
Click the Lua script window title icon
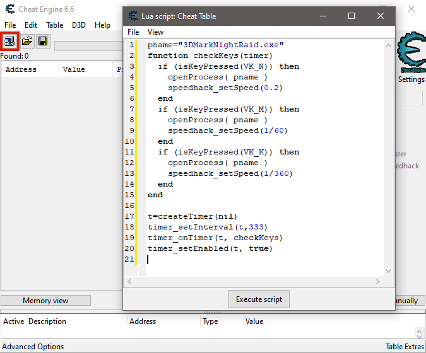coord(133,16)
